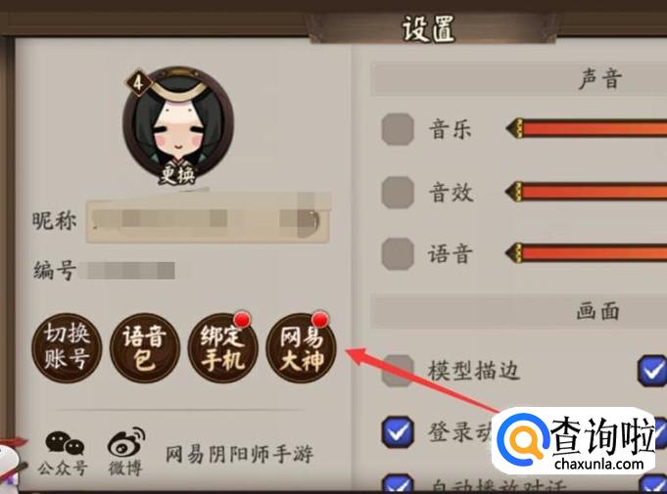
Task: Open the 微博 Weibo icon
Action: [126, 451]
